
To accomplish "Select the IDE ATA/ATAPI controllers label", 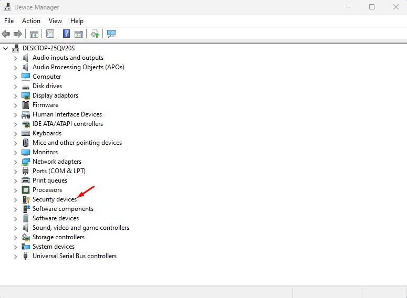I will (68, 124).
